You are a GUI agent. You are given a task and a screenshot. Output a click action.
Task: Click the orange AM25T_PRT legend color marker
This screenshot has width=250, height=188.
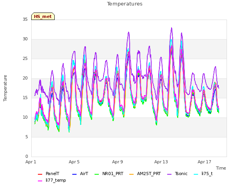(x=132, y=174)
